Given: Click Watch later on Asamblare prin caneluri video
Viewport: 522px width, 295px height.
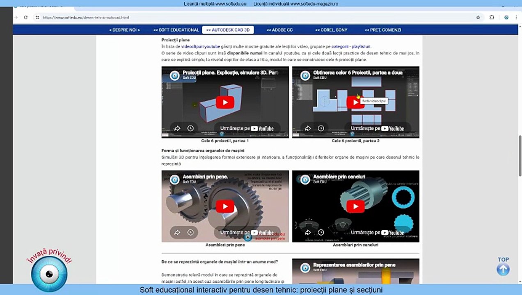Looking at the screenshot, I should (x=321, y=232).
